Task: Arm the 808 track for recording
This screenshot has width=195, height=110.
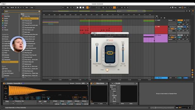Action: pos(188,27)
